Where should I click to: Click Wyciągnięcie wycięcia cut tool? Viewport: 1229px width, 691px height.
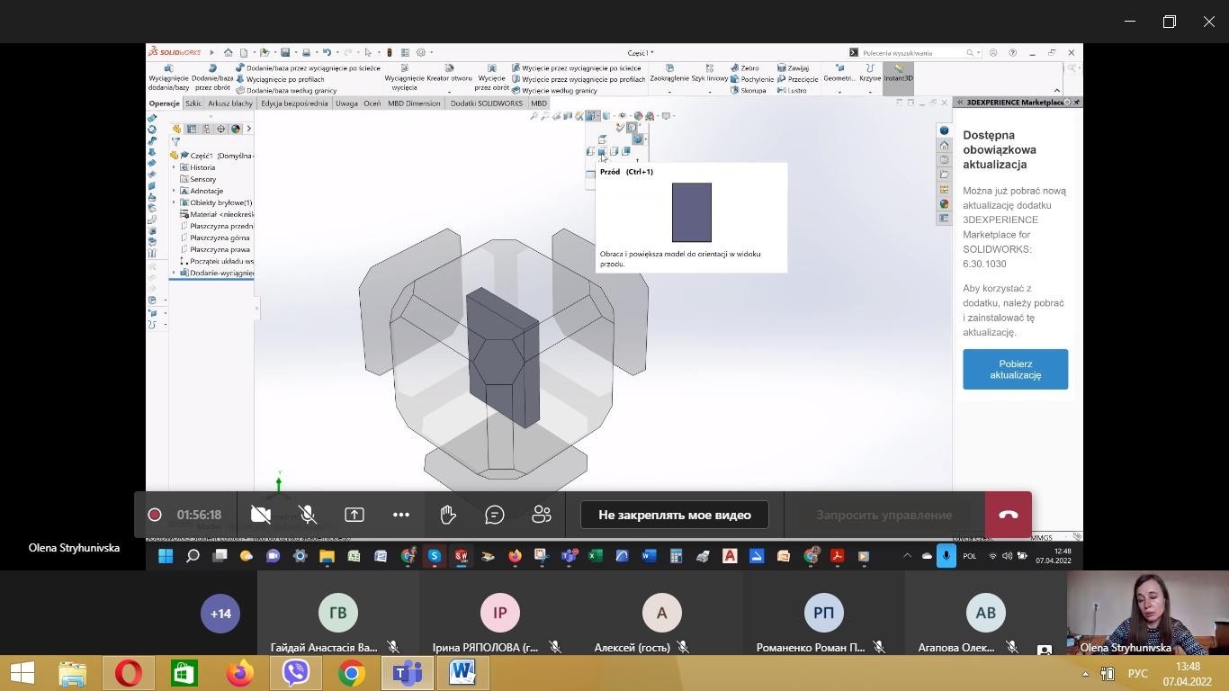[x=404, y=77]
